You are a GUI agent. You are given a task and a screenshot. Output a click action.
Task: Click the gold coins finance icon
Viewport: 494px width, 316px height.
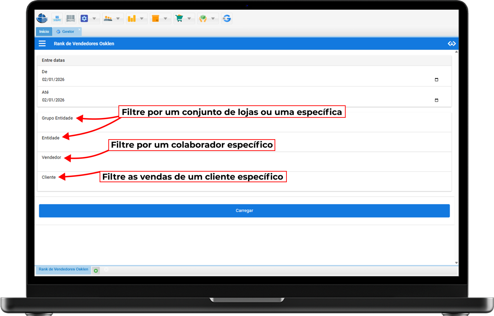[132, 19]
